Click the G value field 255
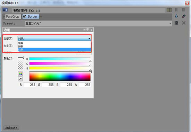 point(48,85)
